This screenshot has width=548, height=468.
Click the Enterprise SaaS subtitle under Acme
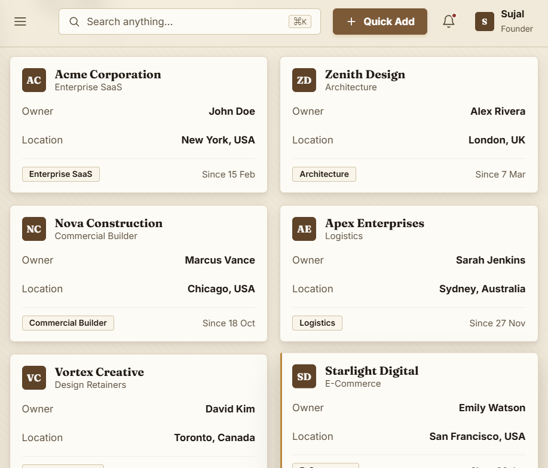coord(88,87)
